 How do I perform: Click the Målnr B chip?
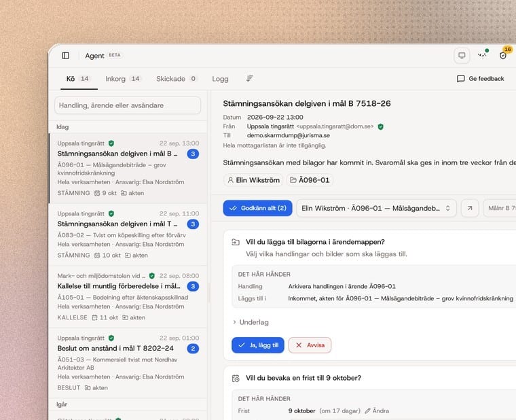tap(500, 208)
